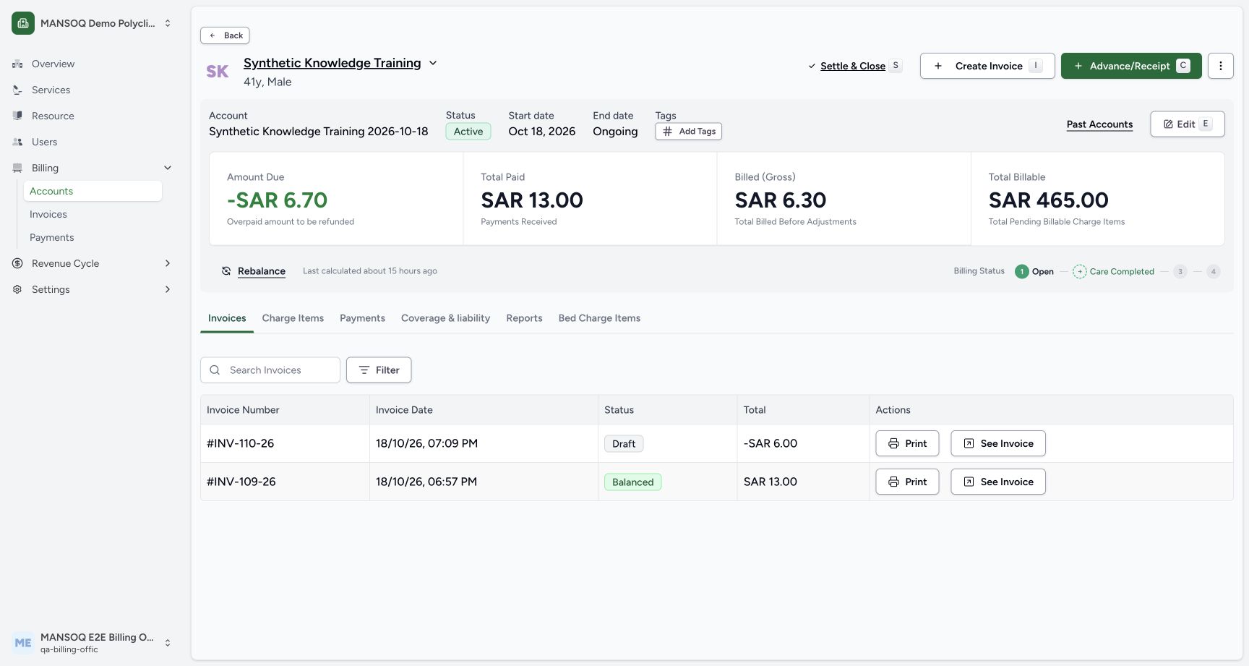Click billing status step 3 circle
1249x666 pixels.
click(1180, 272)
